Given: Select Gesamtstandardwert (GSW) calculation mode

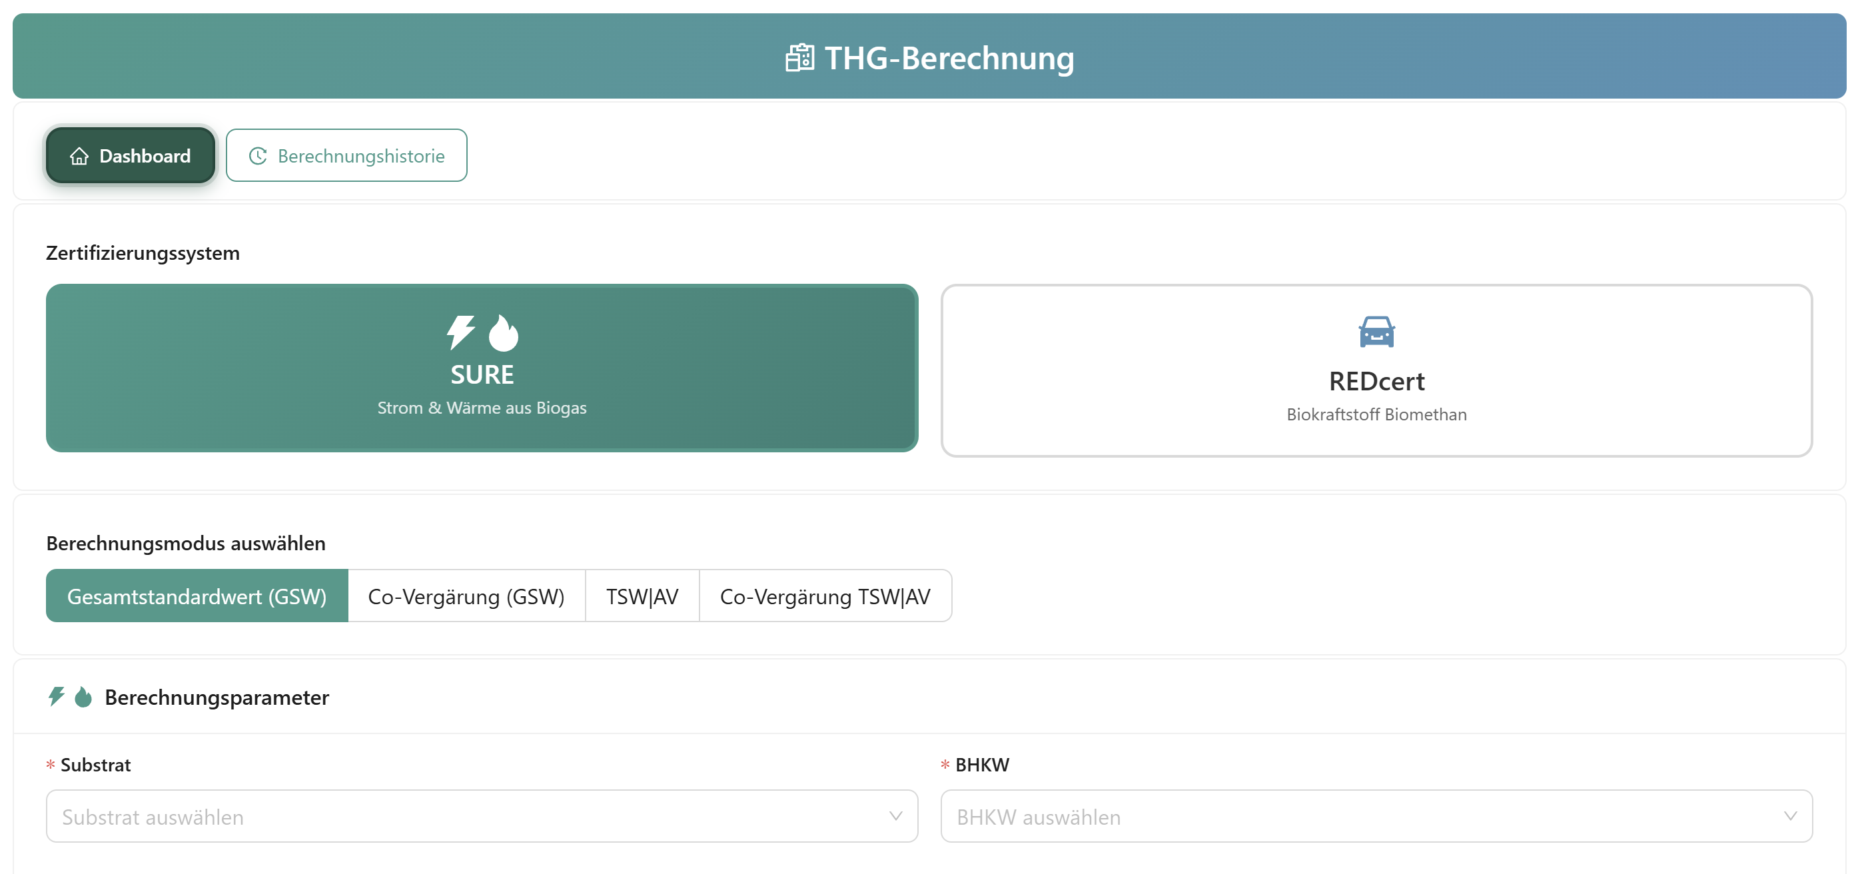Looking at the screenshot, I should click(x=197, y=596).
